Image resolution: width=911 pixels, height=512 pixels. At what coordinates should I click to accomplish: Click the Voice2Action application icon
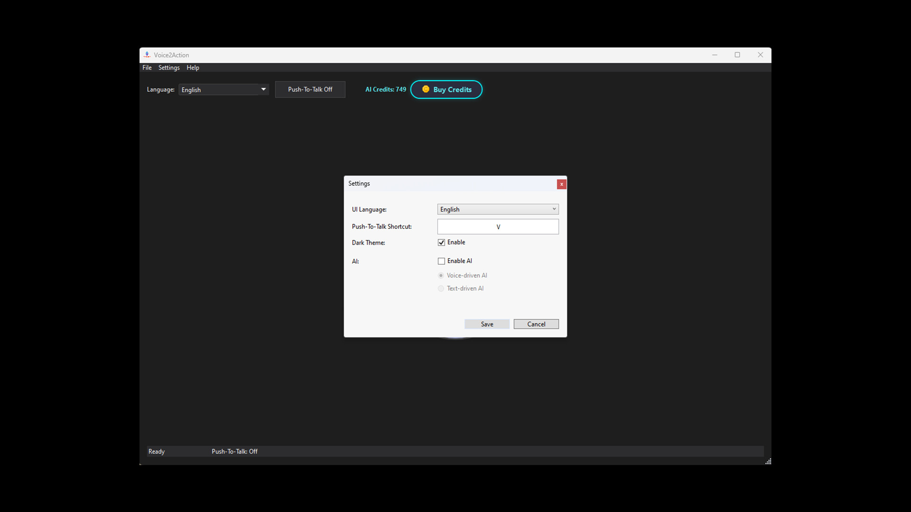pyautogui.click(x=147, y=55)
